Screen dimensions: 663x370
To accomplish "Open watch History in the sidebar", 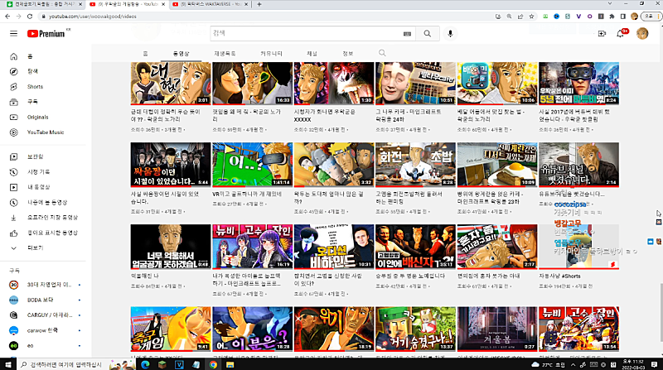I will click(43, 172).
